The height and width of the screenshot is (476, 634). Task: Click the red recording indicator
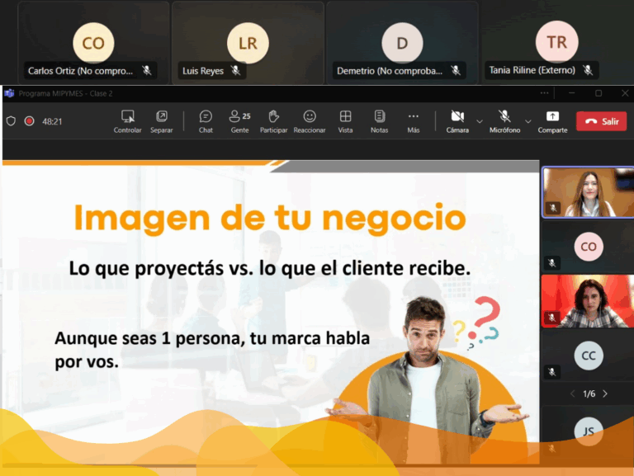click(29, 121)
